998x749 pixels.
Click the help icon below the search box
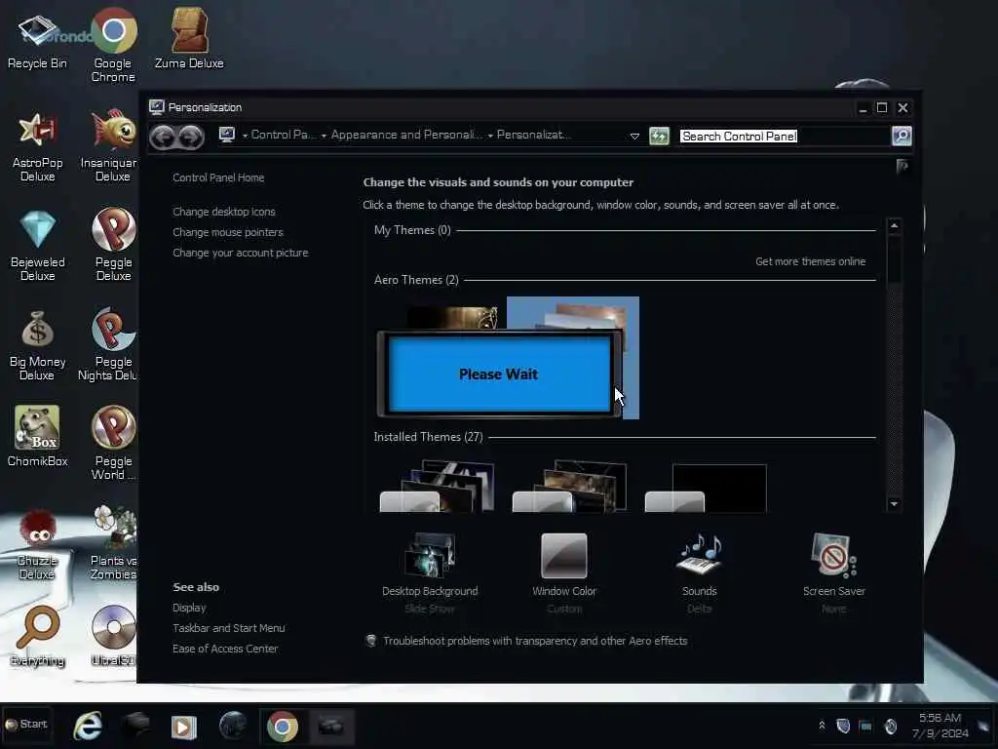point(902,166)
